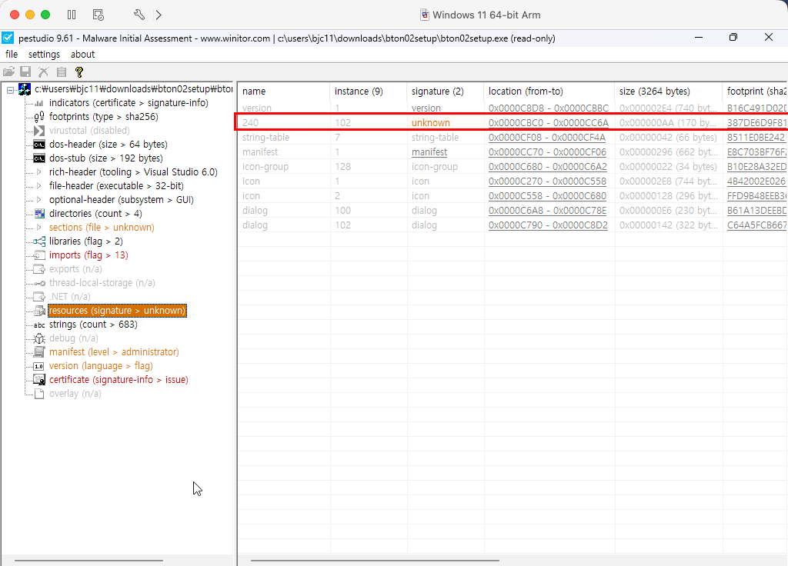Click the open file folder toolbar icon
Image resolution: width=788 pixels, height=566 pixels.
[x=9, y=72]
